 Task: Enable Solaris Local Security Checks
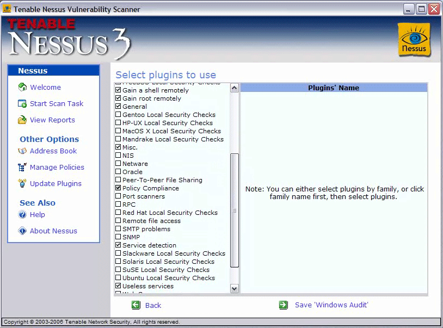pos(118,262)
